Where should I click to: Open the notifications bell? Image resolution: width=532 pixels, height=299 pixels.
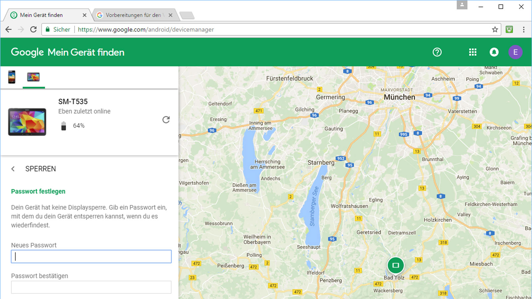coord(494,52)
